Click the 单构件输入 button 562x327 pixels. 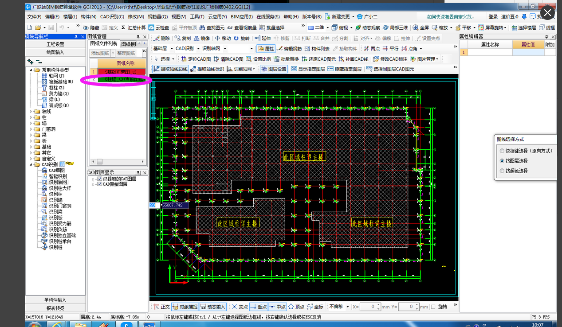pyautogui.click(x=55, y=300)
